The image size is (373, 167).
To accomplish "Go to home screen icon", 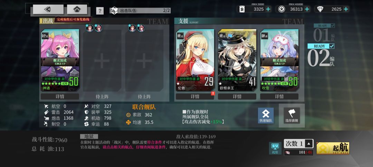I will click(77, 9).
